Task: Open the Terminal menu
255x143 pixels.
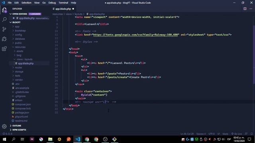Action: (63, 3)
